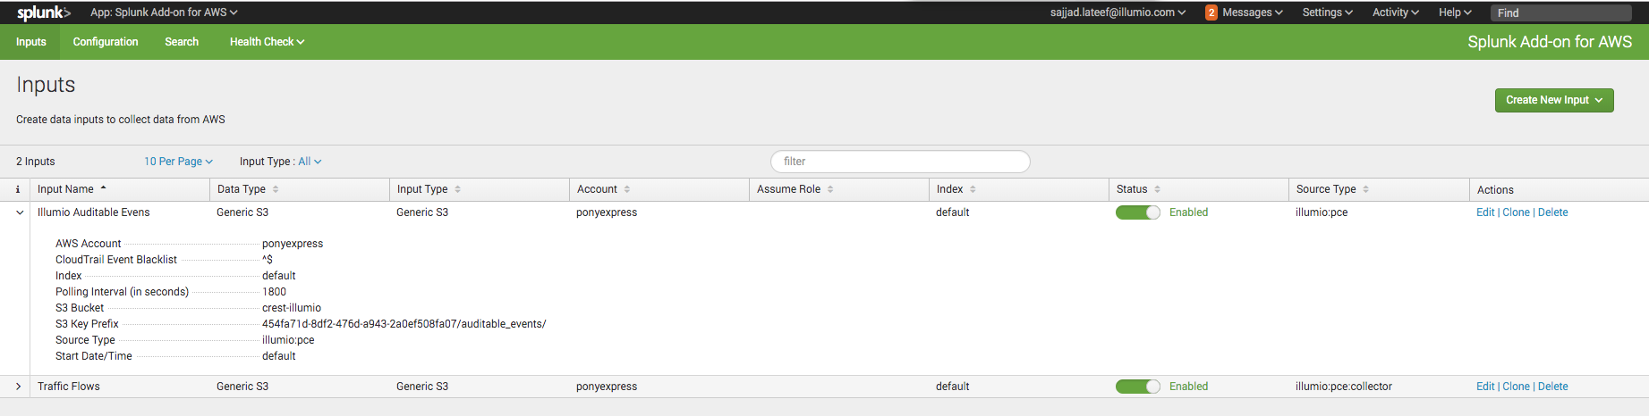
Task: Sort by the Index column
Action: pyautogui.click(x=956, y=189)
